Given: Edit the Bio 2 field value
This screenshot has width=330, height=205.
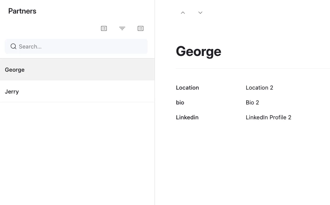Looking at the screenshot, I should (x=252, y=102).
